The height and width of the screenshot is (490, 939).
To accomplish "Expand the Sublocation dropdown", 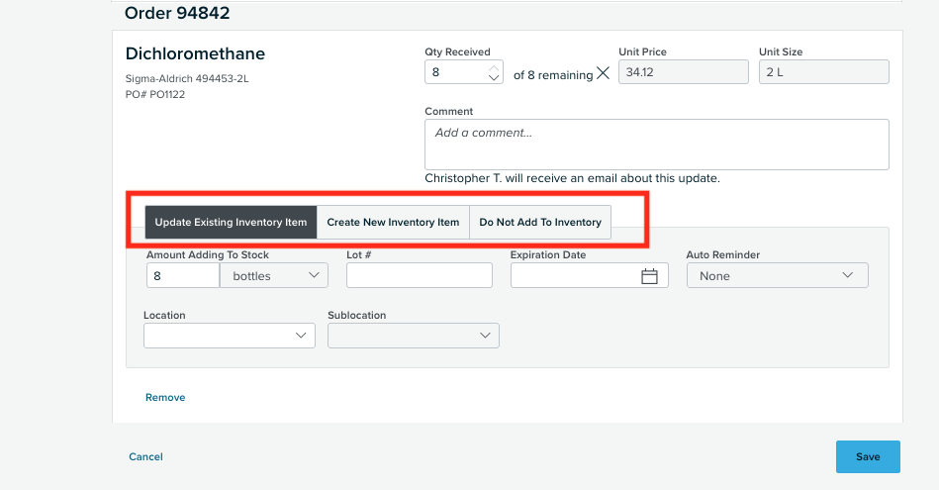I will 414,336.
